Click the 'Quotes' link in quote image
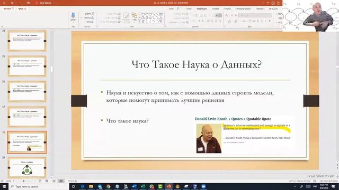 (237, 119)
